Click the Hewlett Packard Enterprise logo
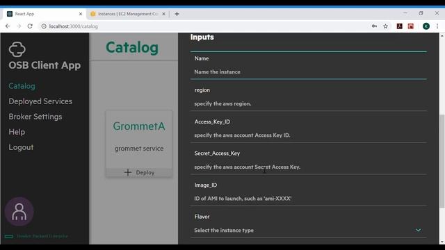Image resolution: width=445 pixels, height=250 pixels. pos(9,236)
